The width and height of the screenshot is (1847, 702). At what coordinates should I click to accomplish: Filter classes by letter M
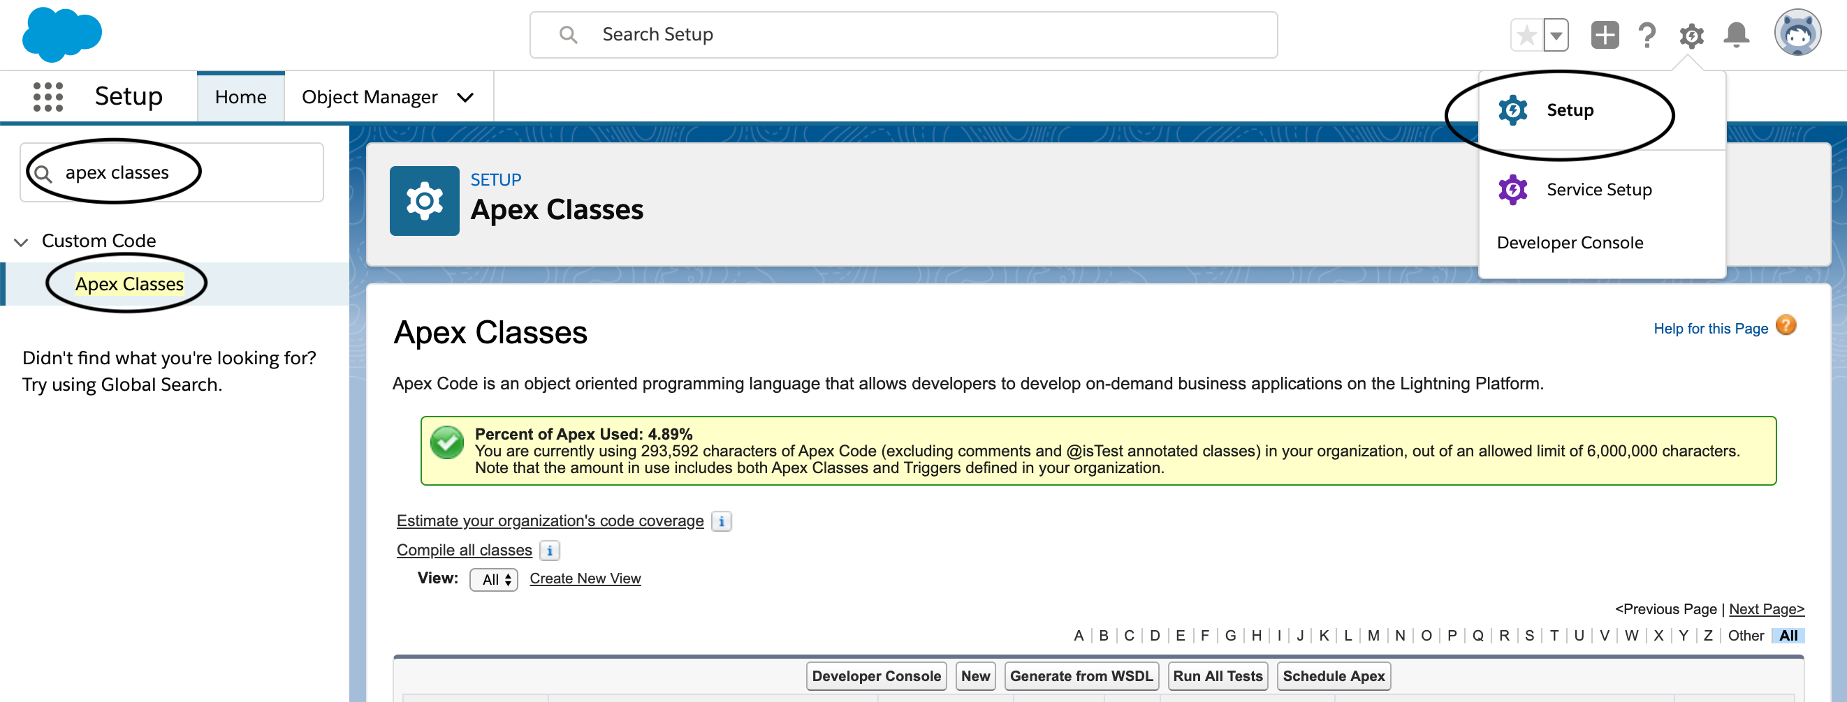tap(1373, 636)
